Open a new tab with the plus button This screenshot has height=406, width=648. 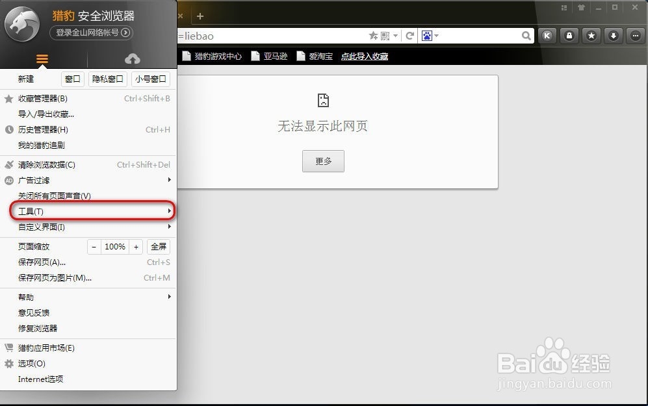pos(199,16)
